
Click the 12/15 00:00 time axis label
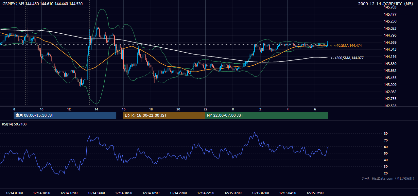(x=233, y=193)
